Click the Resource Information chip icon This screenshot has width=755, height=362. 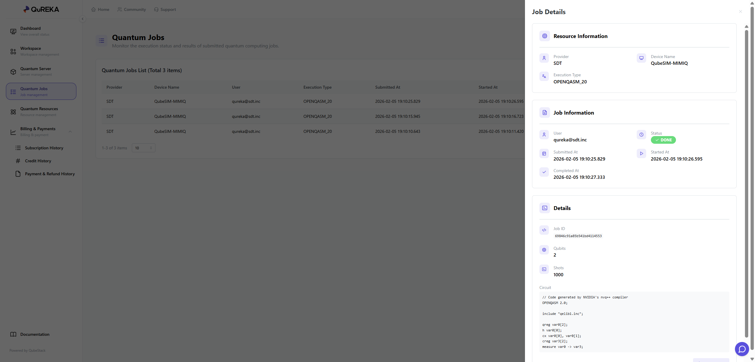pyautogui.click(x=544, y=36)
